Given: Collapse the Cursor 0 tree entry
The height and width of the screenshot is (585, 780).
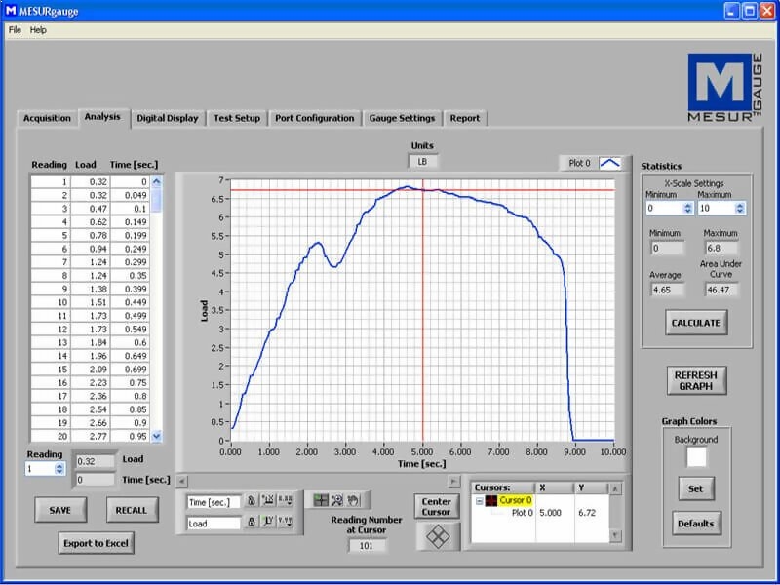Looking at the screenshot, I should (479, 500).
